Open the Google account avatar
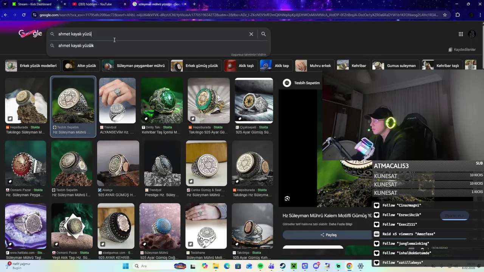The width and height of the screenshot is (484, 272). tap(472, 34)
